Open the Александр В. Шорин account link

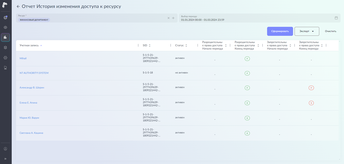(x=32, y=88)
